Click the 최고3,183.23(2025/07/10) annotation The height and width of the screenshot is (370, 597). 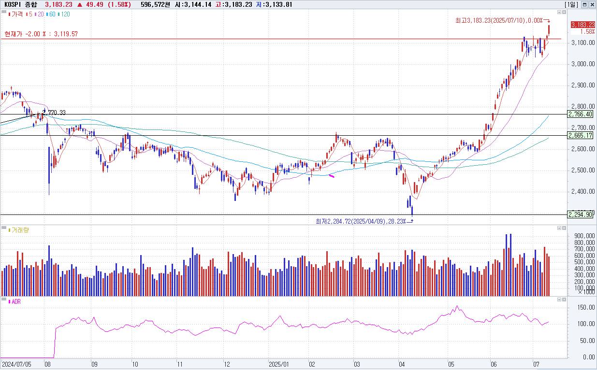[x=500, y=21]
